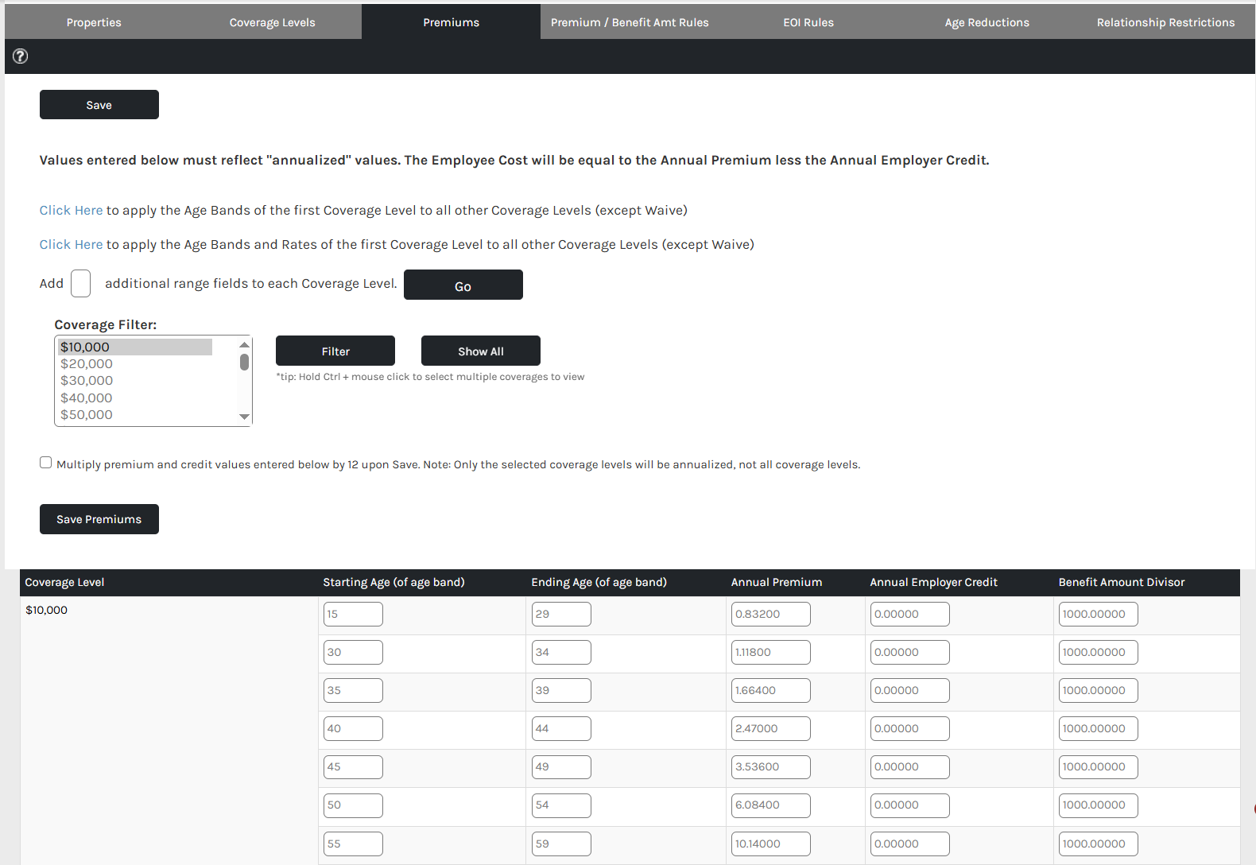Viewport: 1256px width, 865px height.
Task: Switch to the Coverage Levels tab
Action: click(273, 21)
